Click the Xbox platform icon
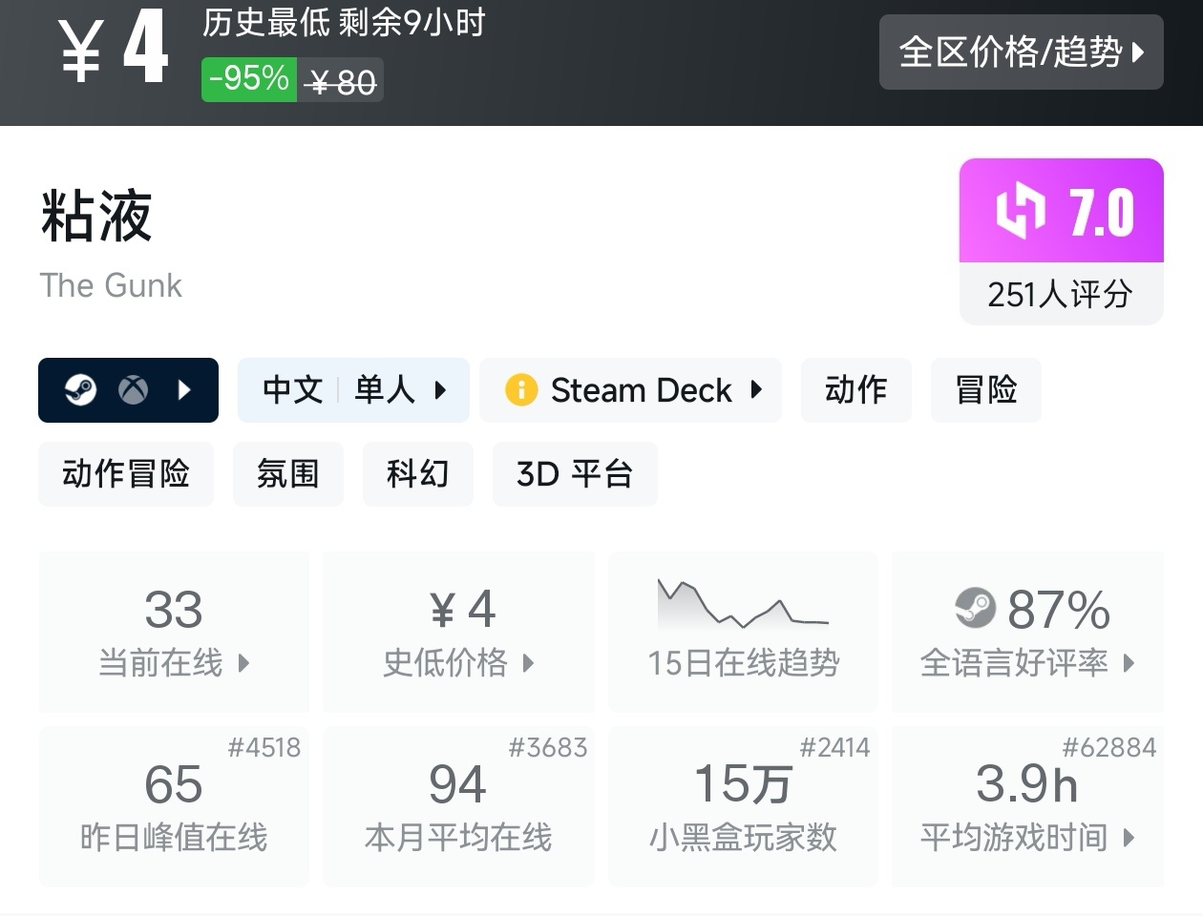Image resolution: width=1203 pixels, height=916 pixels. (x=133, y=390)
